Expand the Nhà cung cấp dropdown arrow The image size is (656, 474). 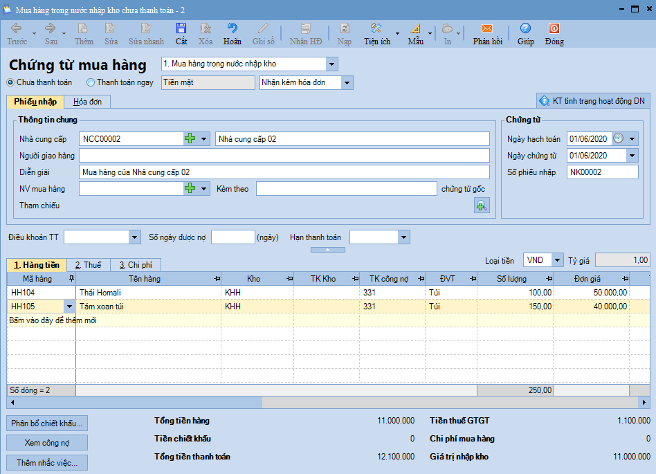tap(203, 138)
